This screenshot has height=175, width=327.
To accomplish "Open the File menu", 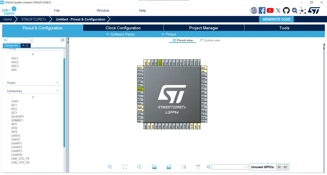I will tap(57, 10).
